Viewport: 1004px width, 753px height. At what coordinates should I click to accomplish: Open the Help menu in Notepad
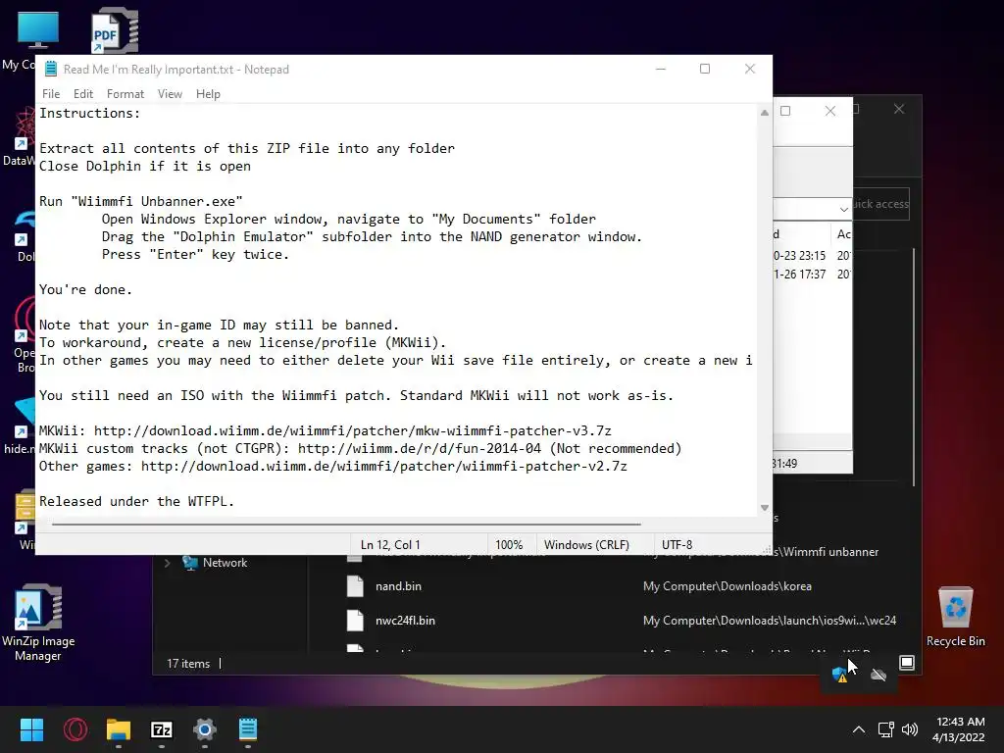click(208, 94)
